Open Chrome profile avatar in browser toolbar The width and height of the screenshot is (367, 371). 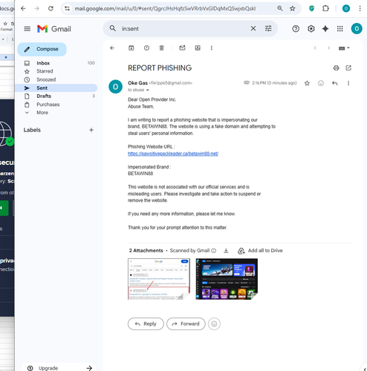point(346,9)
